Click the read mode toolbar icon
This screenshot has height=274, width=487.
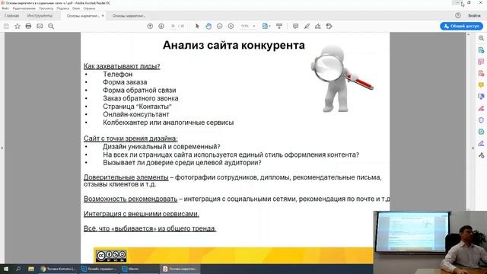279,26
